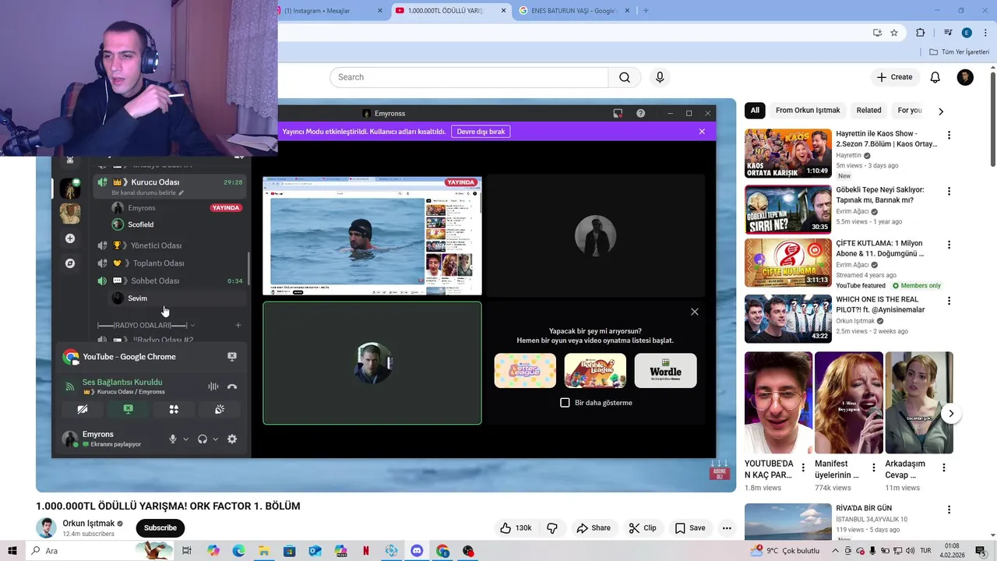The height and width of the screenshot is (561, 997).
Task: Open Windows system tray hidden icons arrow
Action: pos(834,551)
